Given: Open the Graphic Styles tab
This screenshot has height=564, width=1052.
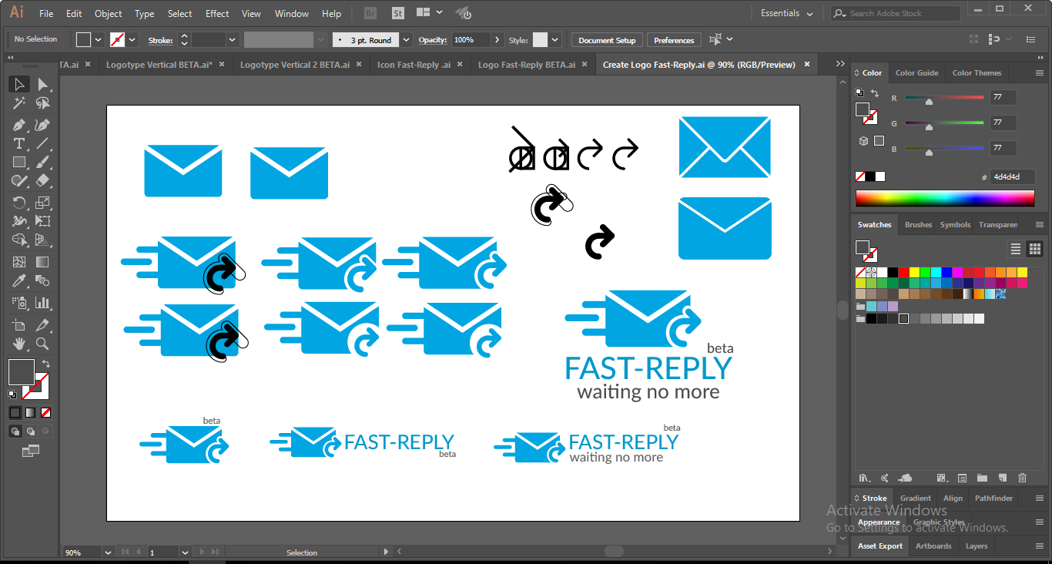Looking at the screenshot, I should pos(939,522).
